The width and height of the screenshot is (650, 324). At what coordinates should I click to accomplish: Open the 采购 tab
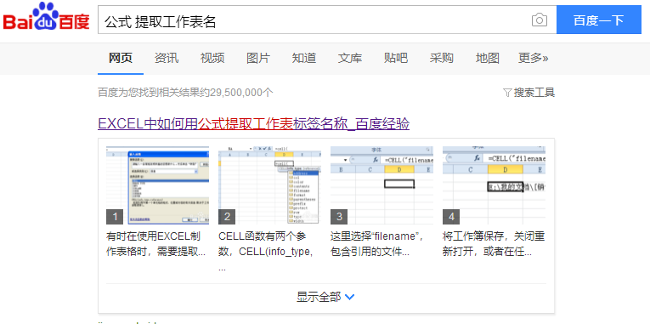[x=442, y=58]
